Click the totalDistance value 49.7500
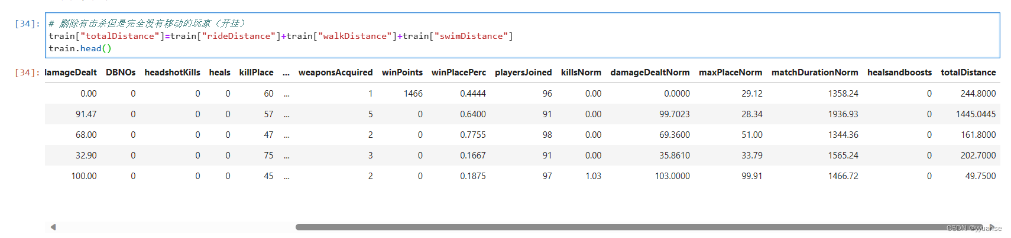This screenshot has height=238, width=1011. tap(980, 176)
